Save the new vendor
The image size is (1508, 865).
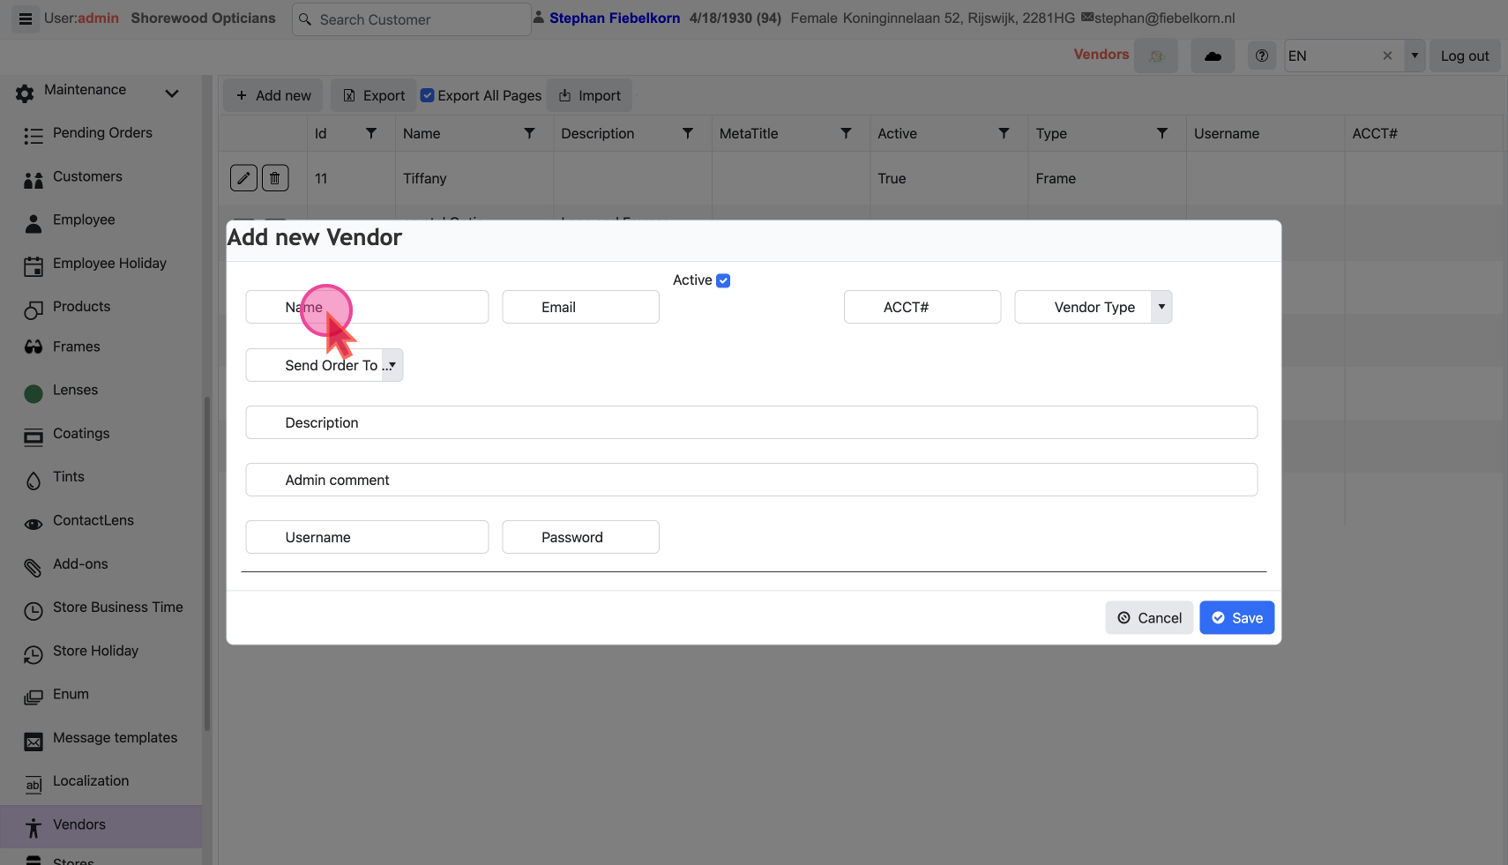tap(1236, 618)
